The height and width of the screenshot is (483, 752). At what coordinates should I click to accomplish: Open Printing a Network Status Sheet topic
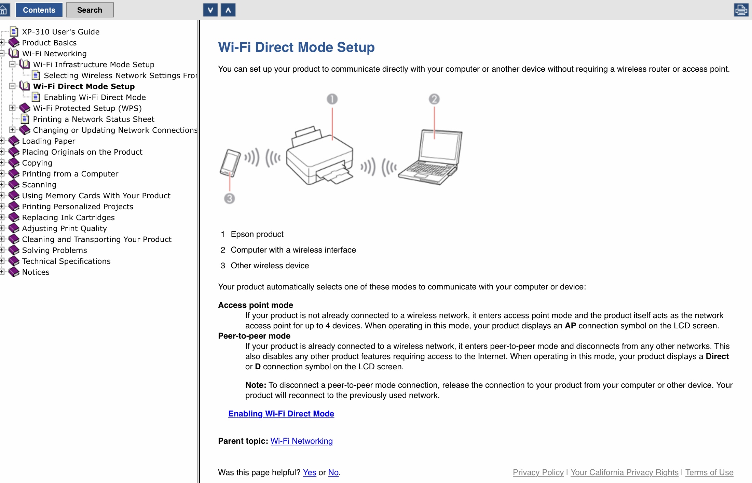[x=94, y=119]
